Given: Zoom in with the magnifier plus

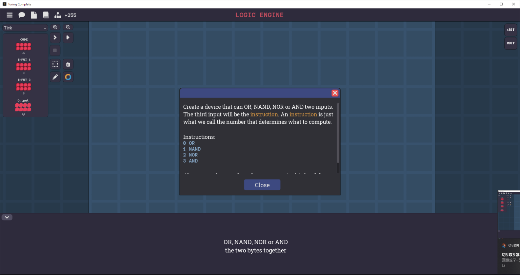Looking at the screenshot, I should pyautogui.click(x=55, y=27).
